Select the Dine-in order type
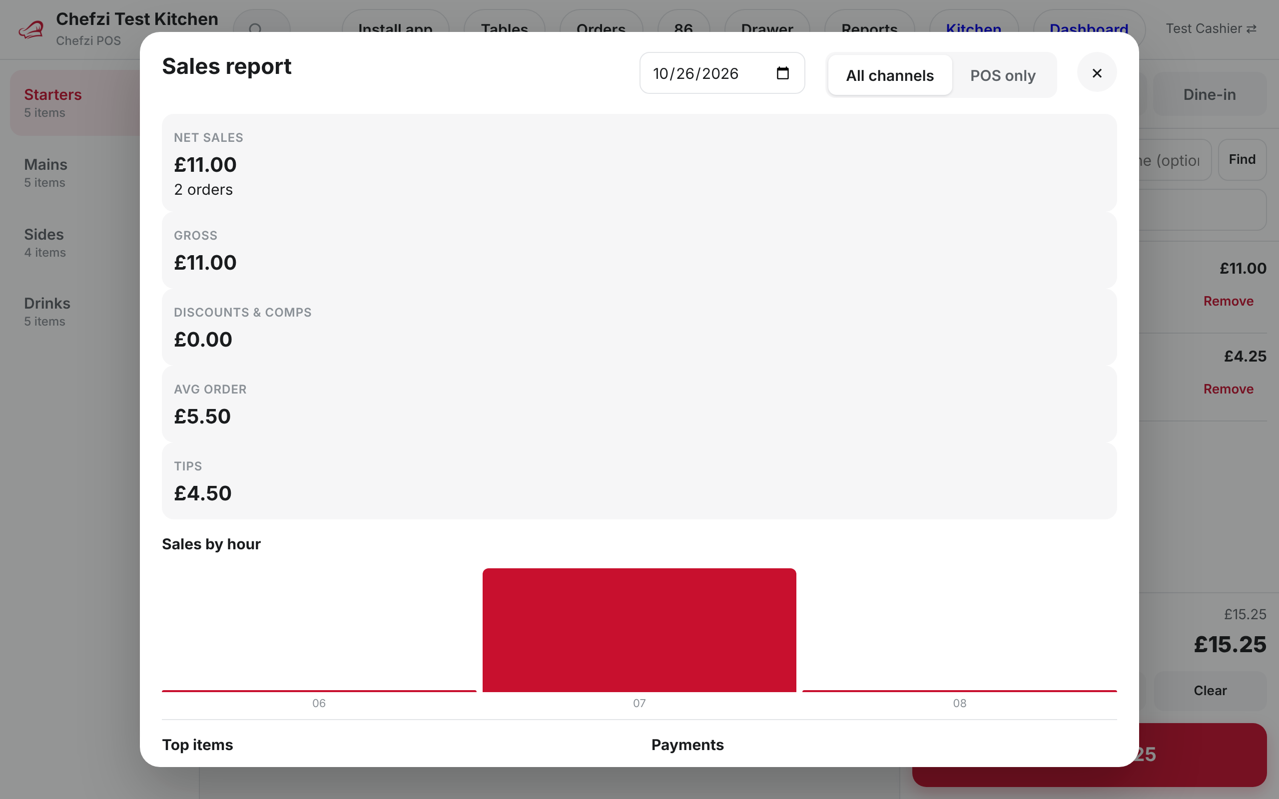The image size is (1279, 799). [x=1209, y=94]
